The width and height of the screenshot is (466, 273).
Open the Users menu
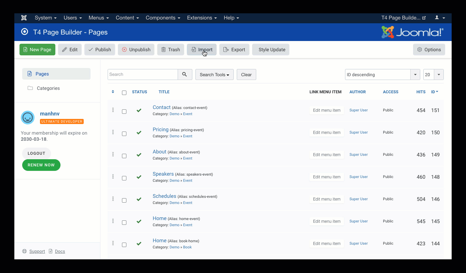pyautogui.click(x=73, y=18)
